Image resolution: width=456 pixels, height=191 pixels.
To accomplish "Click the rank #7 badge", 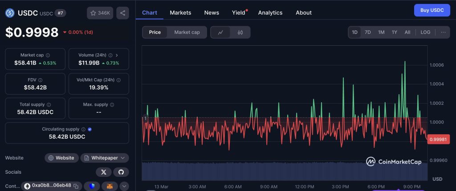I will tap(60, 13).
